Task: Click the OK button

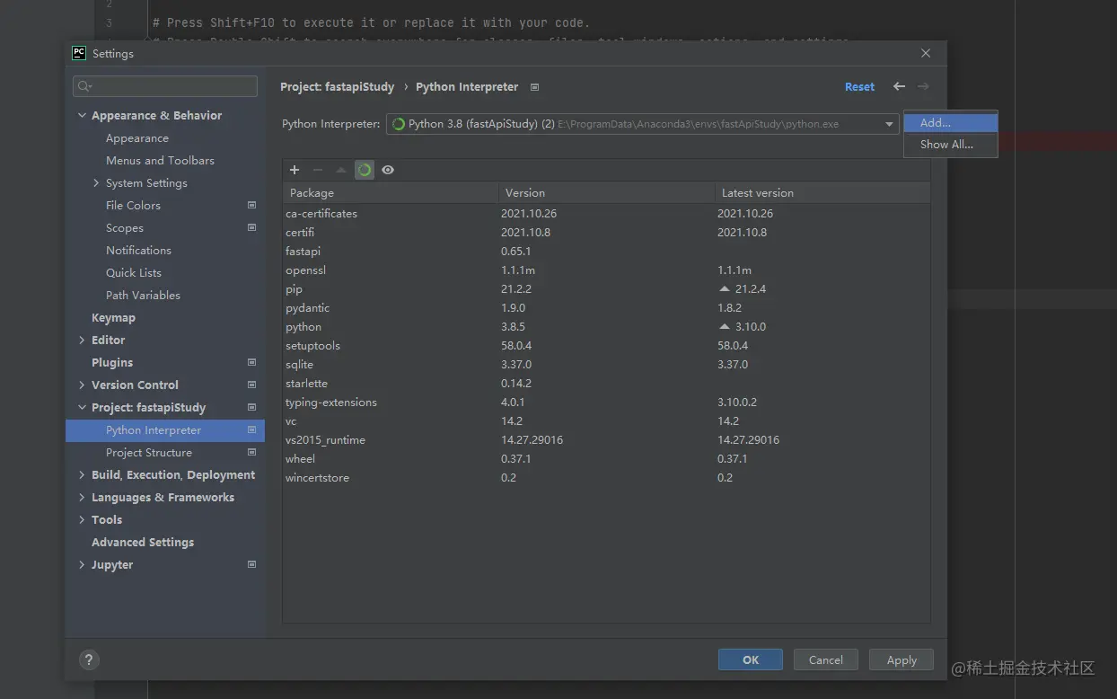Action: tap(750, 659)
